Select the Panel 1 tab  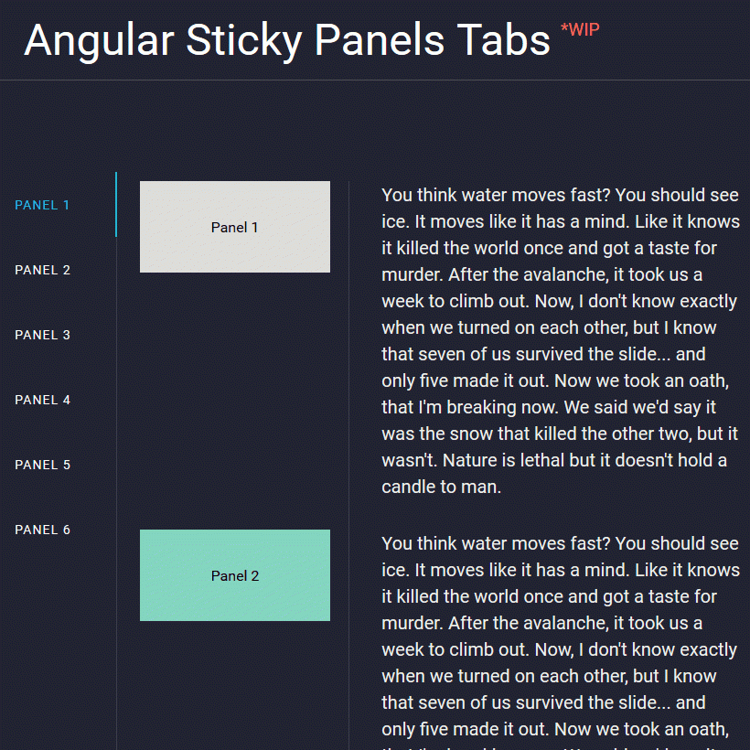point(43,205)
